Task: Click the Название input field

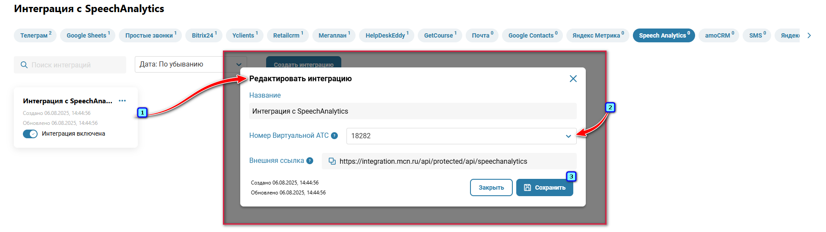Action: (413, 111)
